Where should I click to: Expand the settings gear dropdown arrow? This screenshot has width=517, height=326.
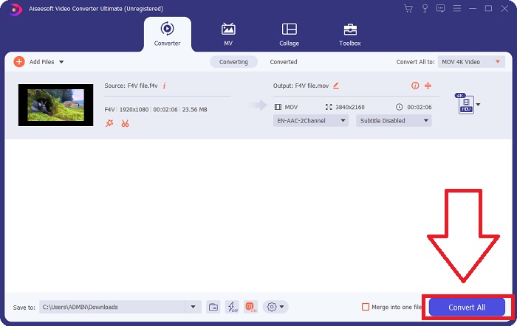pos(282,307)
